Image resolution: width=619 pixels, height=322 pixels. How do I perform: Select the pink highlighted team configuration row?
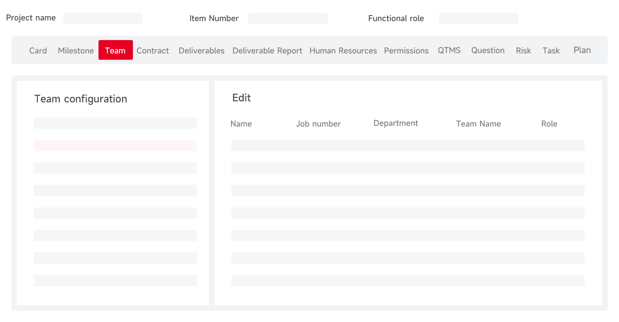(115, 146)
